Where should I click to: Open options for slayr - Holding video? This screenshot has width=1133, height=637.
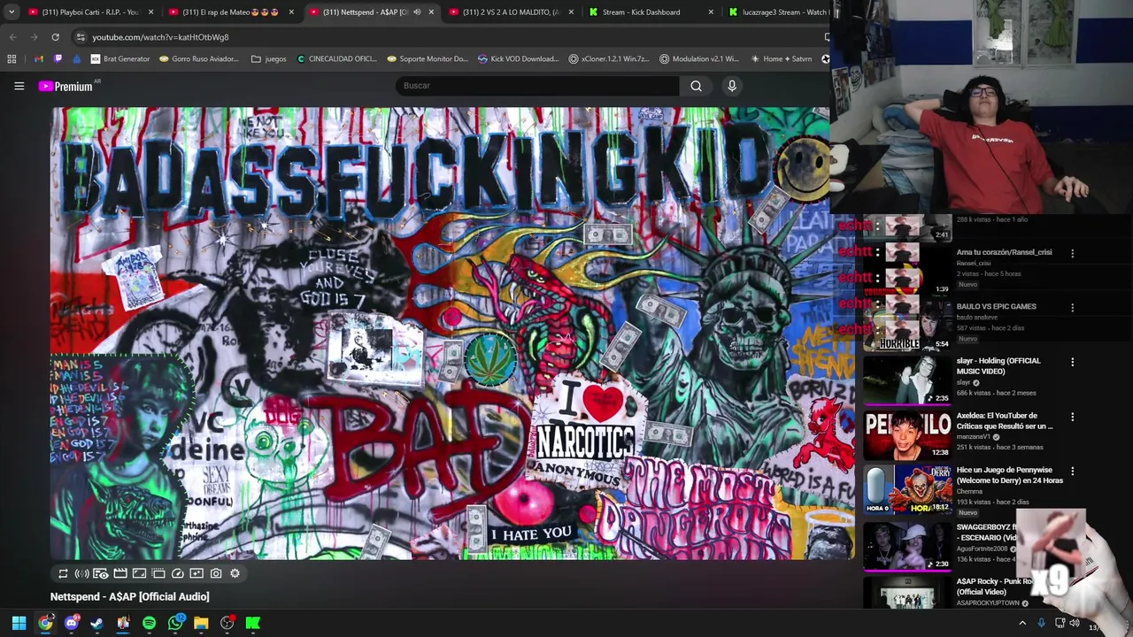[1072, 362]
